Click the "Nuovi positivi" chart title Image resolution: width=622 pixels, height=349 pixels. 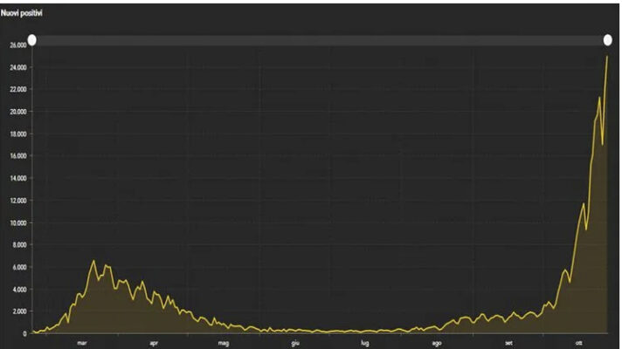coord(21,15)
